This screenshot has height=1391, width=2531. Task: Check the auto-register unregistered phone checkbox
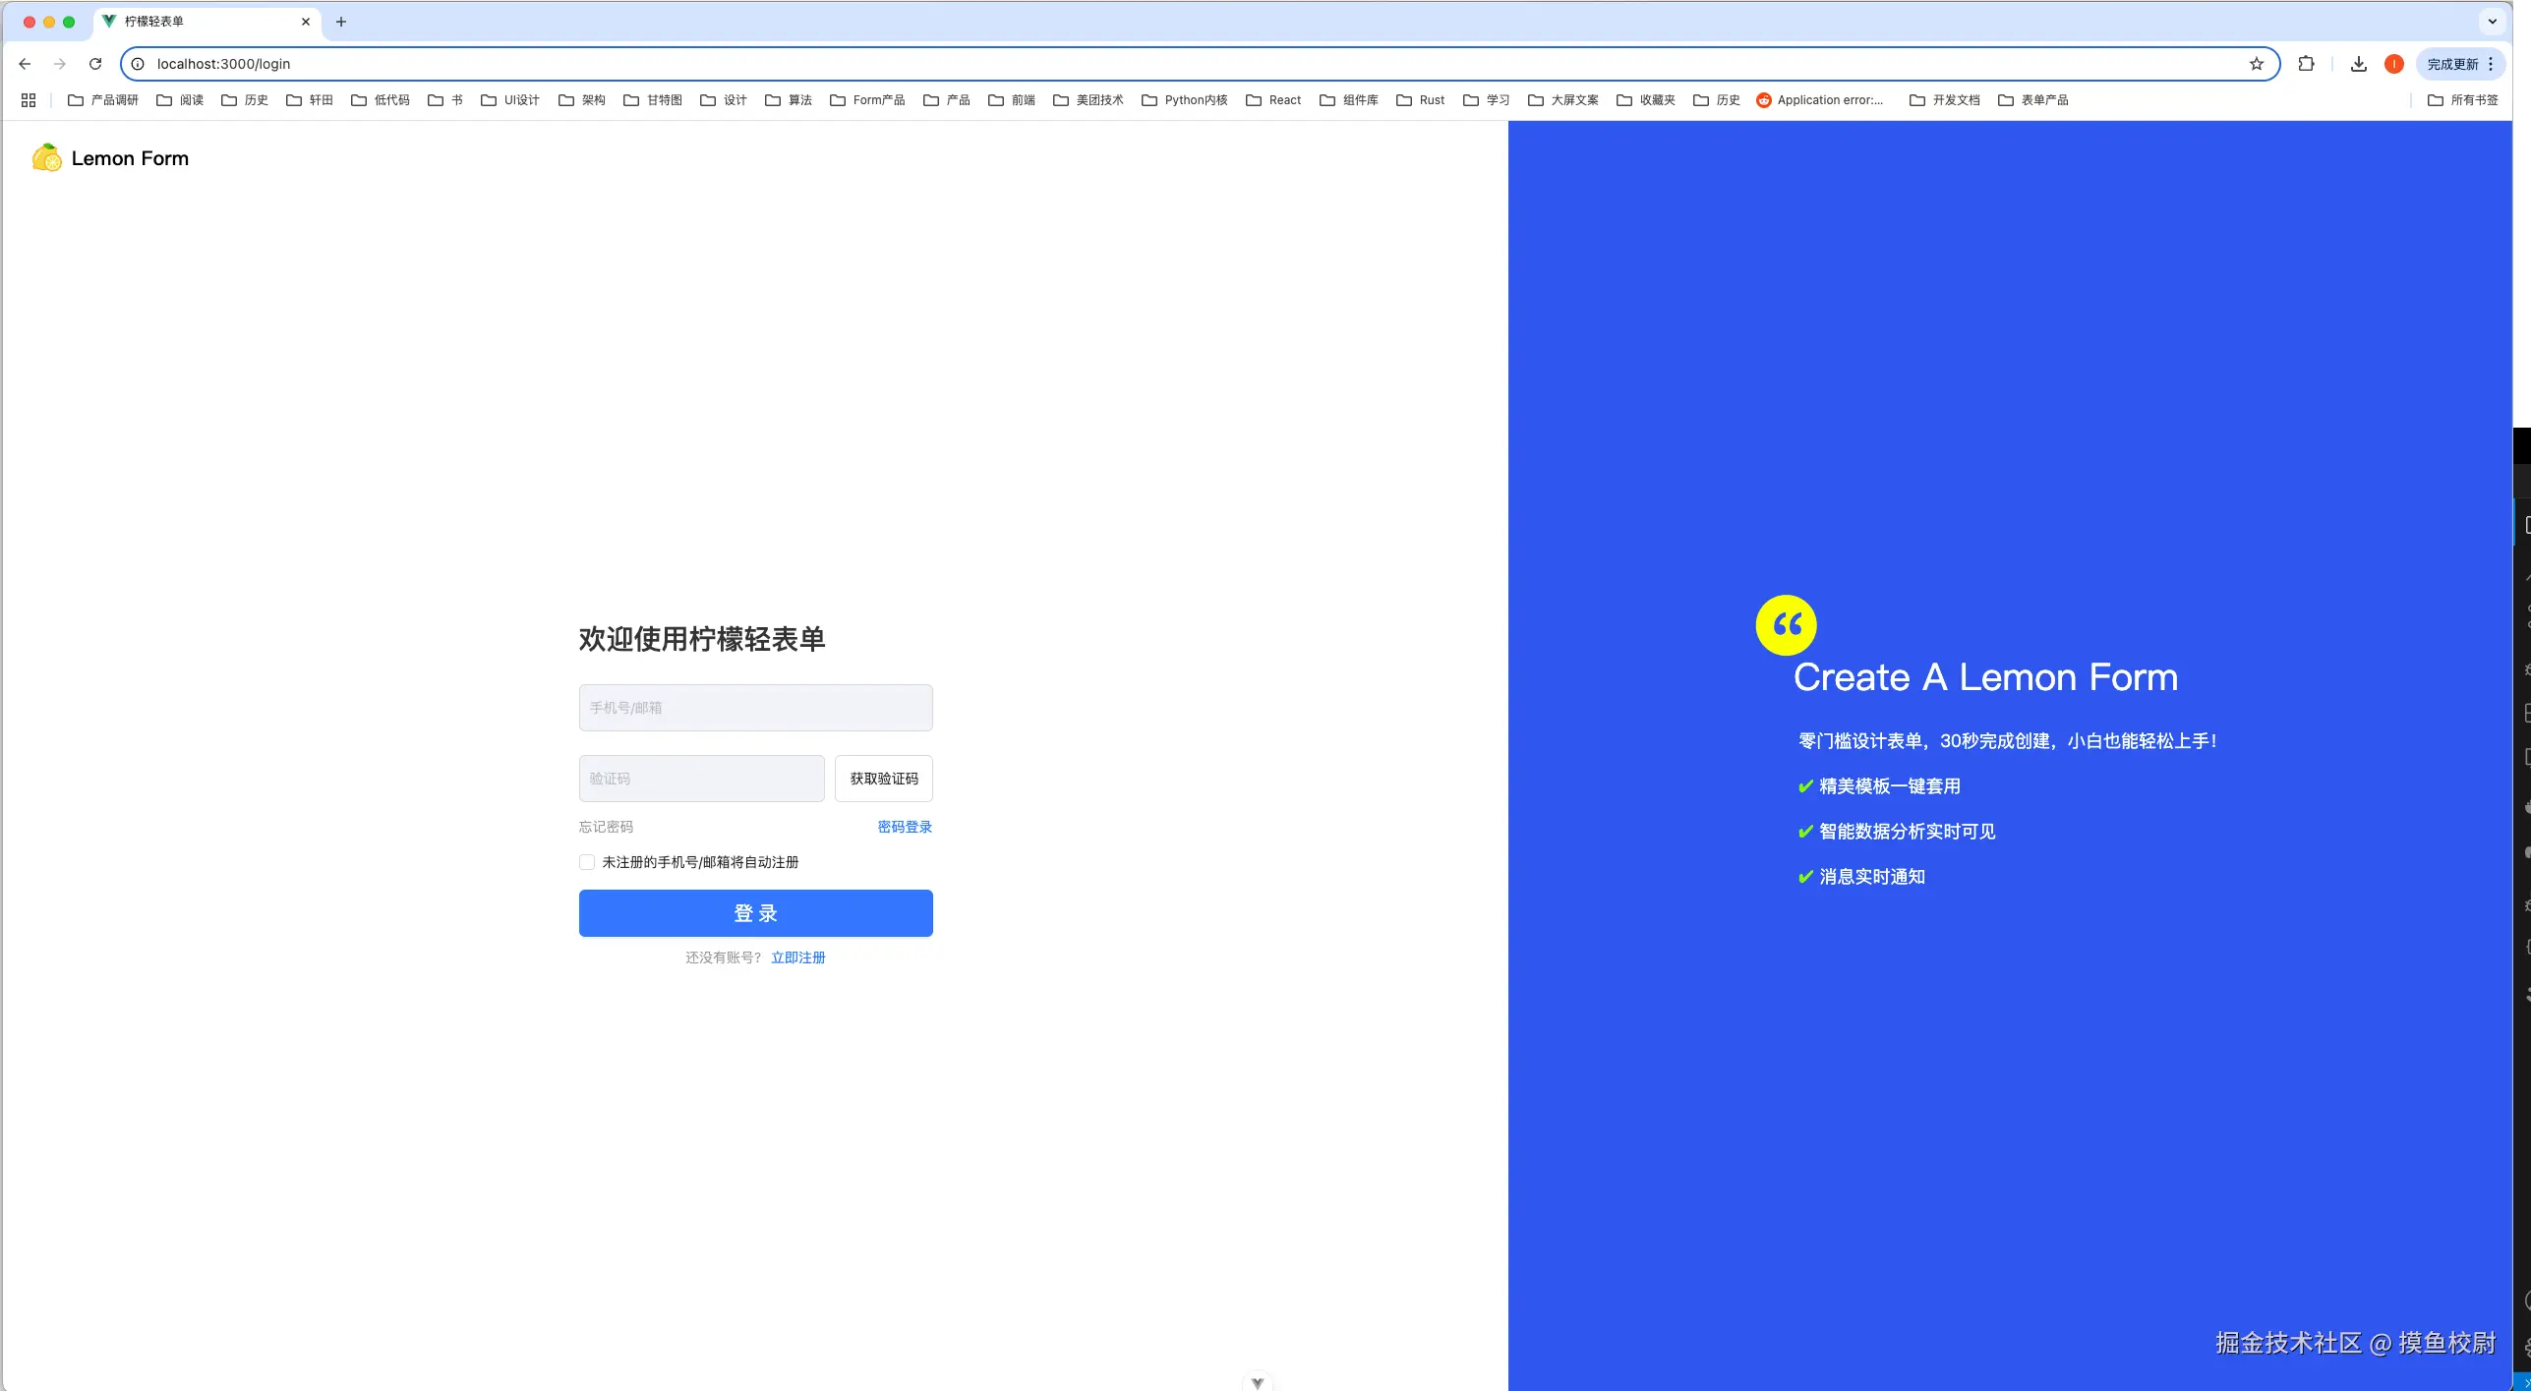pyautogui.click(x=586, y=862)
